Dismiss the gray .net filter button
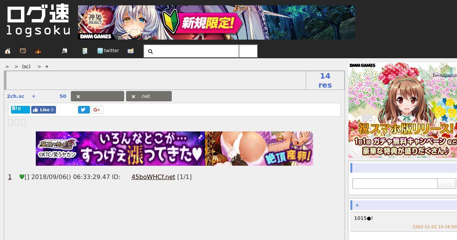The width and height of the screenshot is (457, 240). 149,96
